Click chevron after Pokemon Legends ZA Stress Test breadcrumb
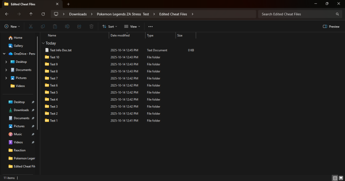This screenshot has width=345, height=181. point(154,14)
